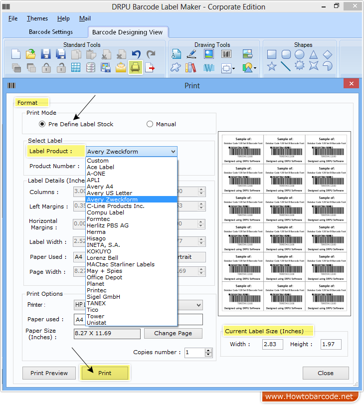Screen dimensions: 364x405
Task: Select the Picture insert tool
Action: pos(209,54)
